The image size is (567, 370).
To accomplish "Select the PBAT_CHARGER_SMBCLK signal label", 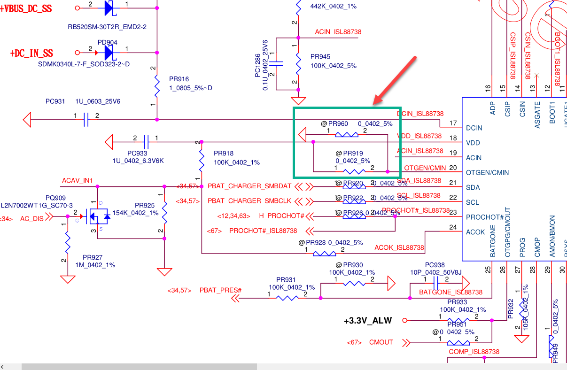I will pyautogui.click(x=249, y=201).
